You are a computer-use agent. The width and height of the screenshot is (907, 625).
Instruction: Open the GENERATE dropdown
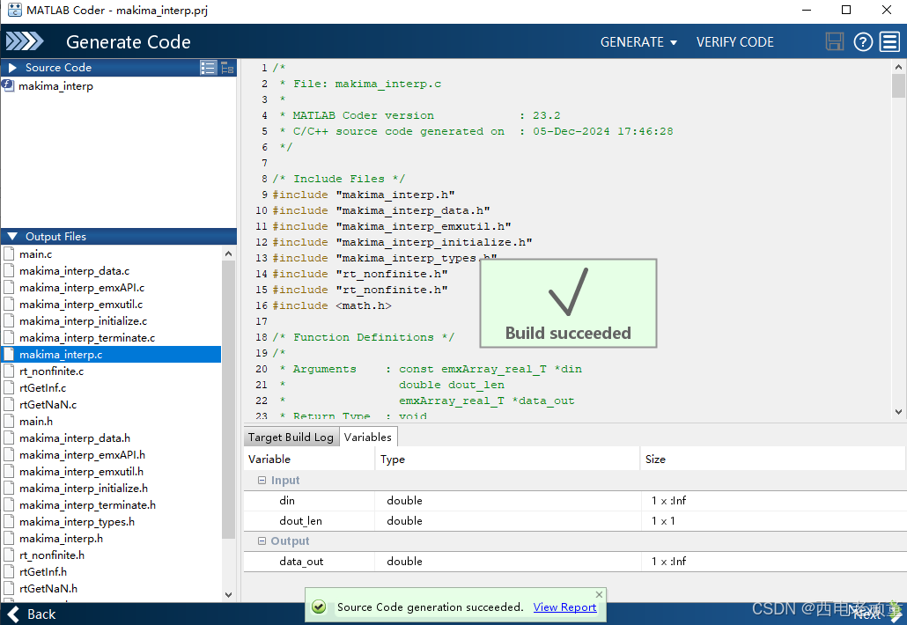[638, 42]
